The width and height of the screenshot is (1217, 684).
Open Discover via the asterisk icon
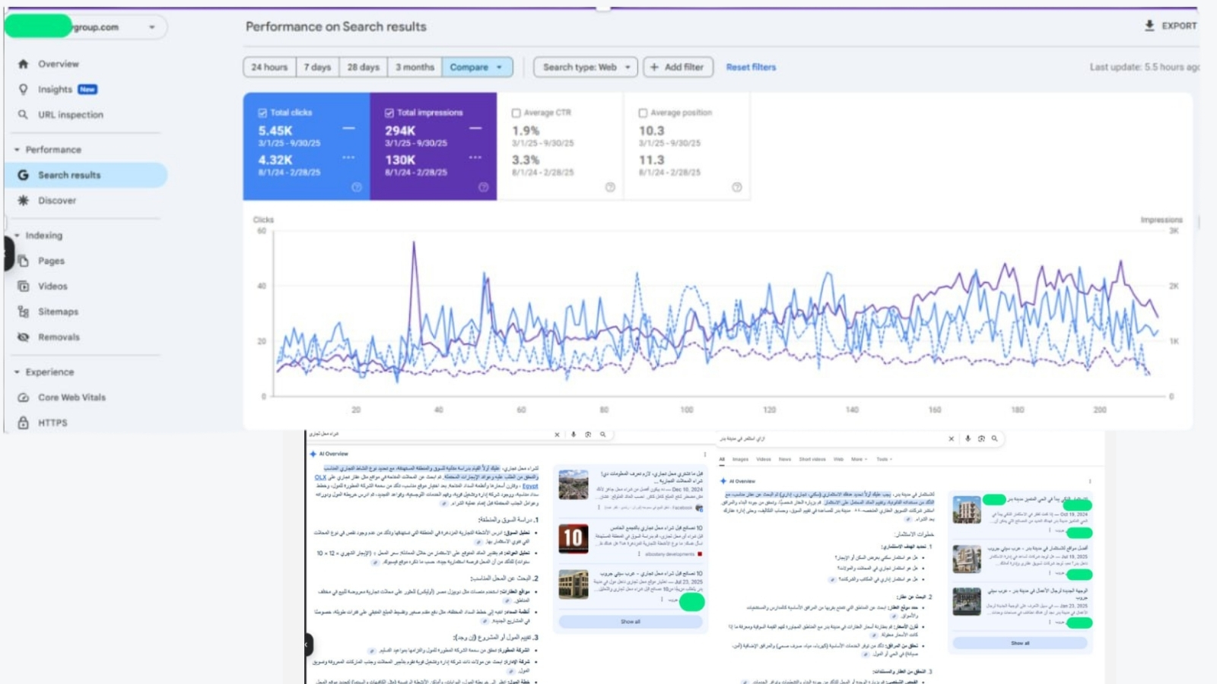click(23, 201)
